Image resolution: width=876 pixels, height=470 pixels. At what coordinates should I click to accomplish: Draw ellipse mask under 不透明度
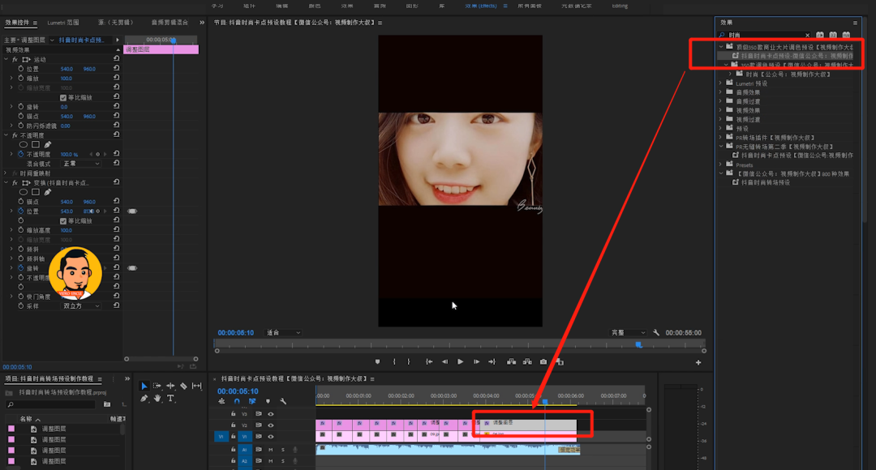24,144
